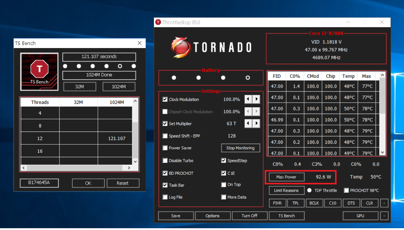Select the fourth Battery profile radio button

point(248,78)
